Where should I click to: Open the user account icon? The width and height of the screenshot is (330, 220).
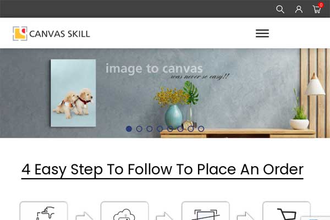tap(299, 9)
